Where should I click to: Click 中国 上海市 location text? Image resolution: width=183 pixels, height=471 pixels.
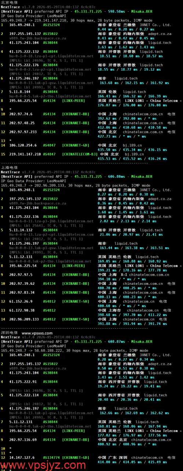110,310
